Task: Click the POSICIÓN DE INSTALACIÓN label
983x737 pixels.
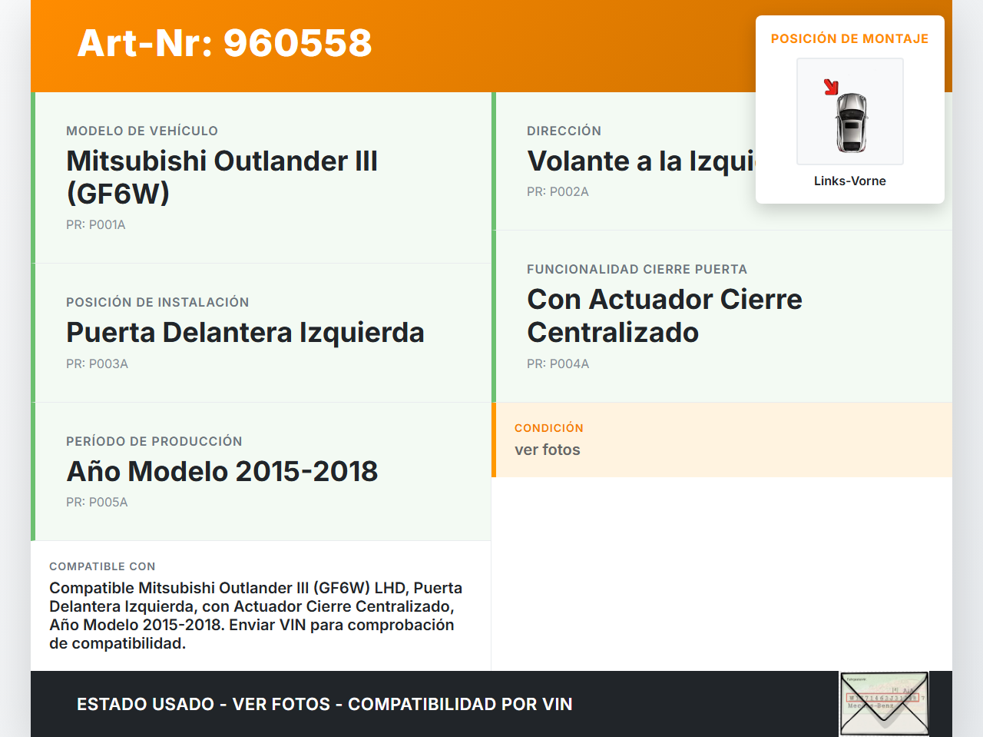Action: pyautogui.click(x=157, y=302)
